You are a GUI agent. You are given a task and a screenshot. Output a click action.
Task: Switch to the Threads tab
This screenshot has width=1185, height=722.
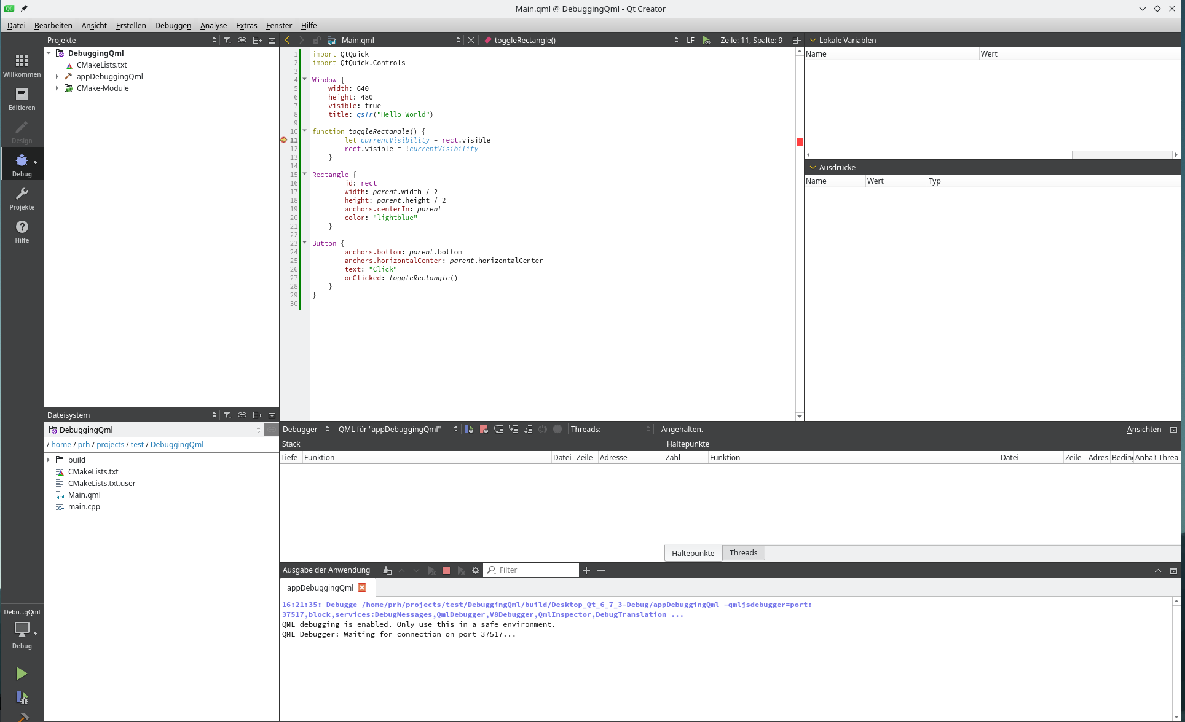[x=743, y=552]
